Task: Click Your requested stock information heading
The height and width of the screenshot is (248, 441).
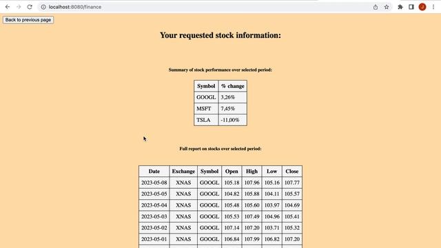Action: 220,35
